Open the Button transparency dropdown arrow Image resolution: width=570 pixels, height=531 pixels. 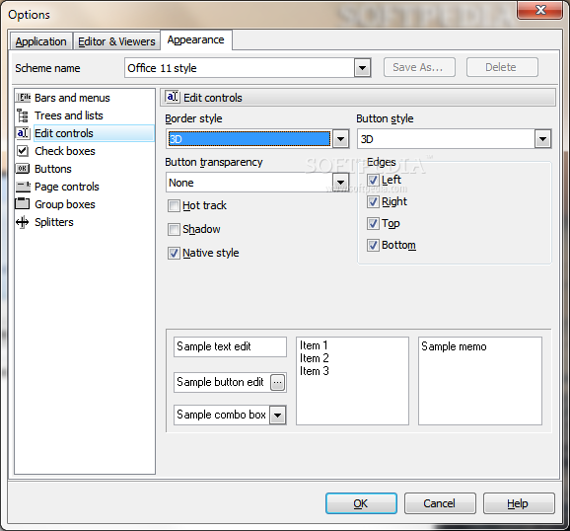click(340, 183)
